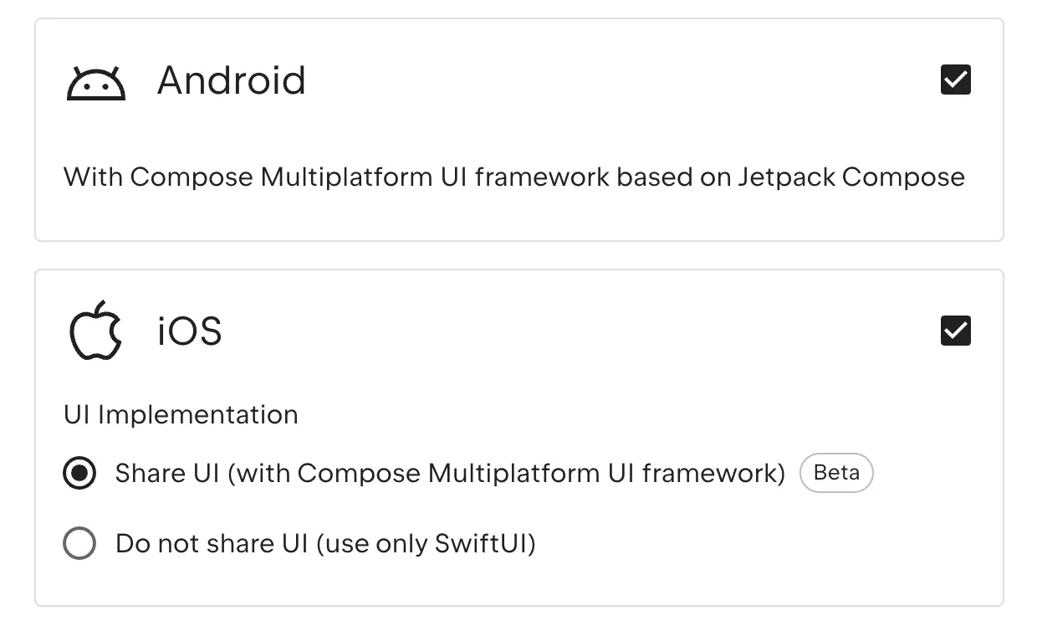Click the Android description starting "With Compose Multiplatform"

pyautogui.click(x=513, y=177)
